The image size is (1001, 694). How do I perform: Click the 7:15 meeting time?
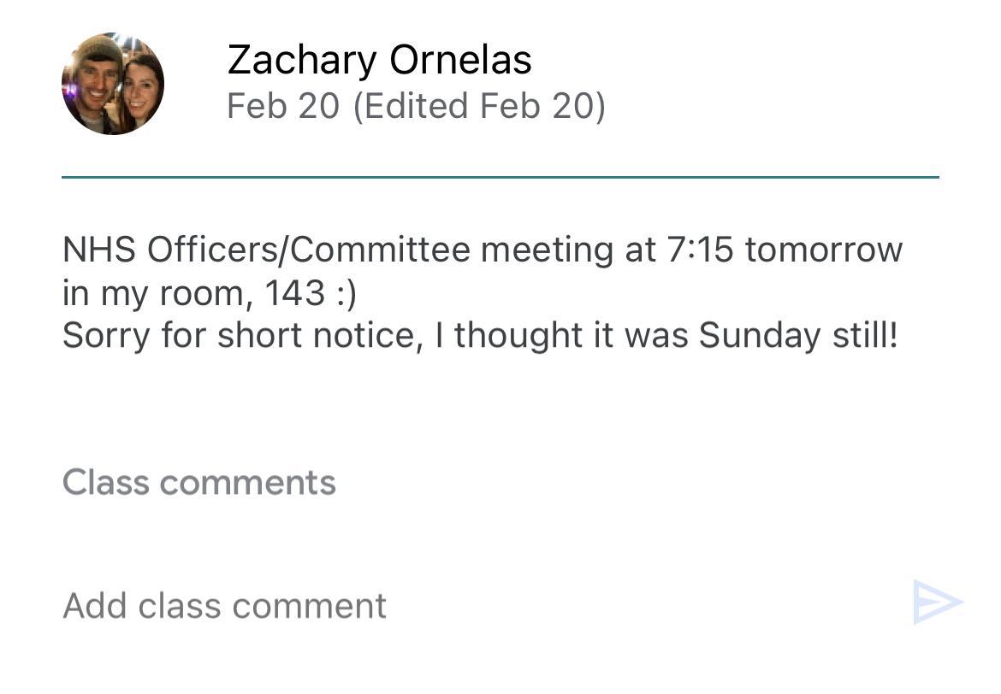click(696, 250)
